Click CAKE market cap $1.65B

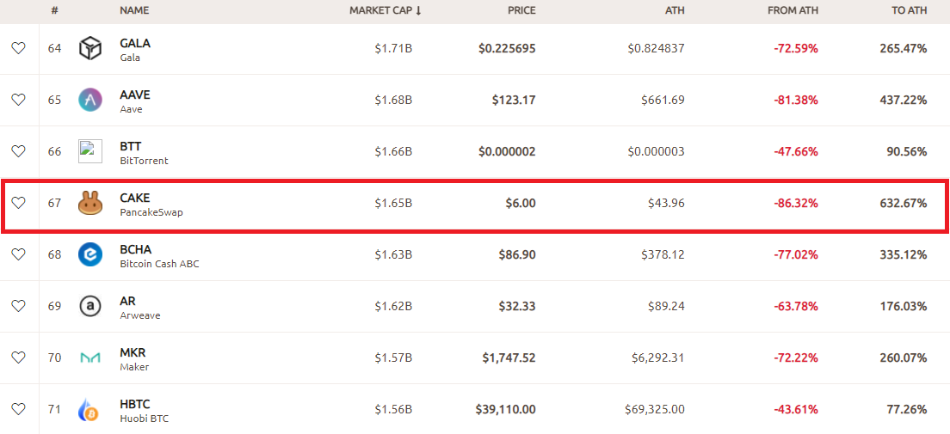coord(393,204)
